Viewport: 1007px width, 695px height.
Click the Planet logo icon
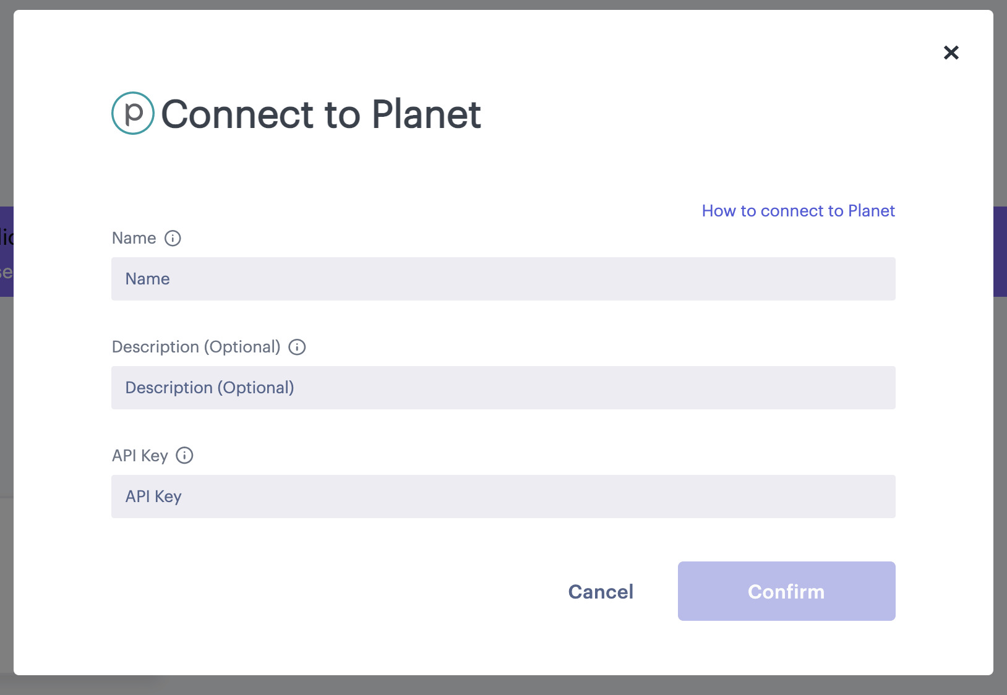133,113
